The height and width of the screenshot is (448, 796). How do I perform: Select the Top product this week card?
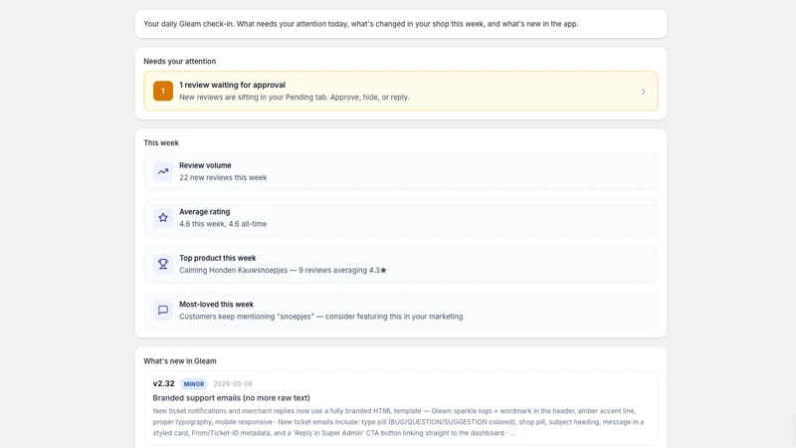[401, 264]
